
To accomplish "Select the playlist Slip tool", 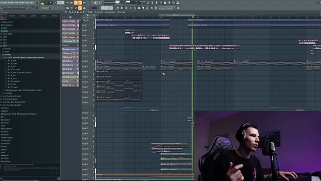I will pos(80,12).
